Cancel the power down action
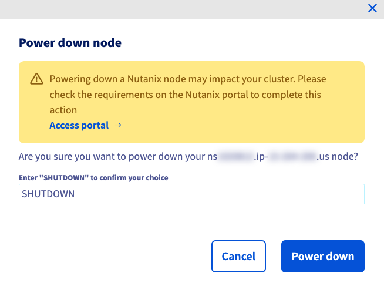The width and height of the screenshot is (384, 286). pos(238,256)
